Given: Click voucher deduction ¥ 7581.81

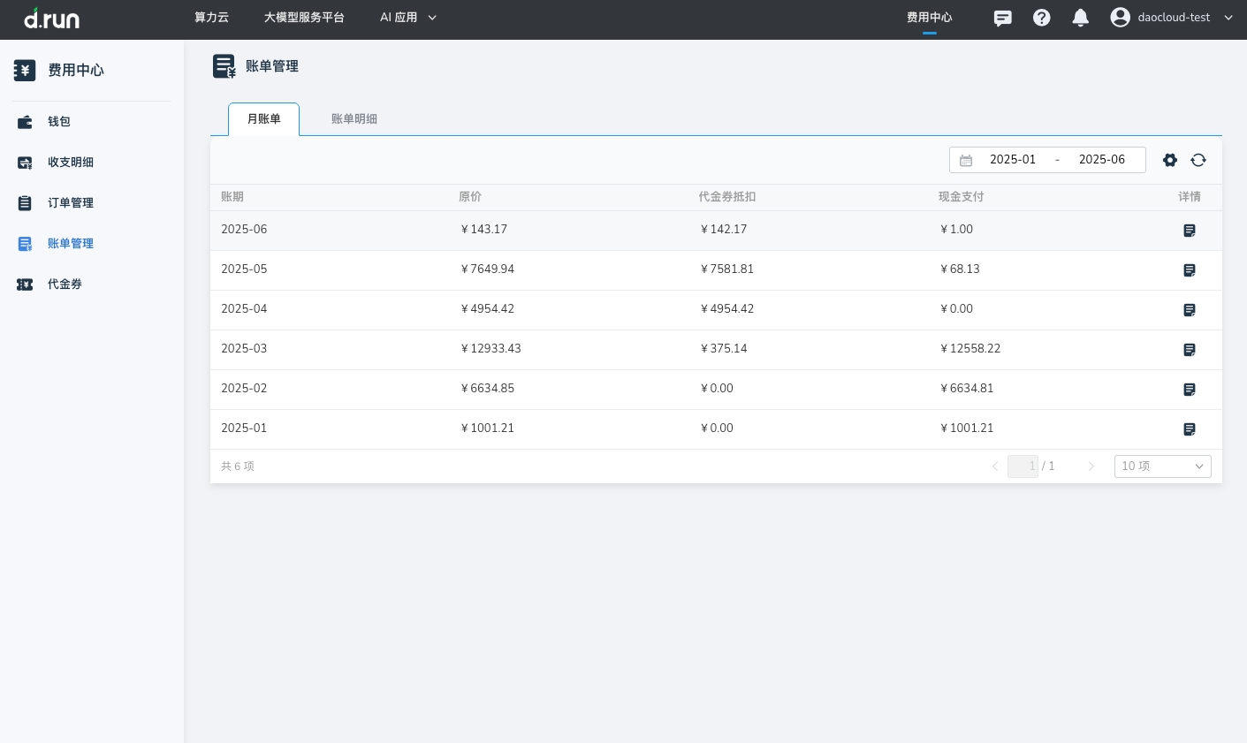Looking at the screenshot, I should (726, 269).
